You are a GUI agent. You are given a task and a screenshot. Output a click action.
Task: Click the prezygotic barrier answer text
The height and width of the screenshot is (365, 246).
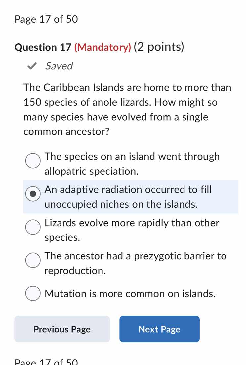coord(135,263)
